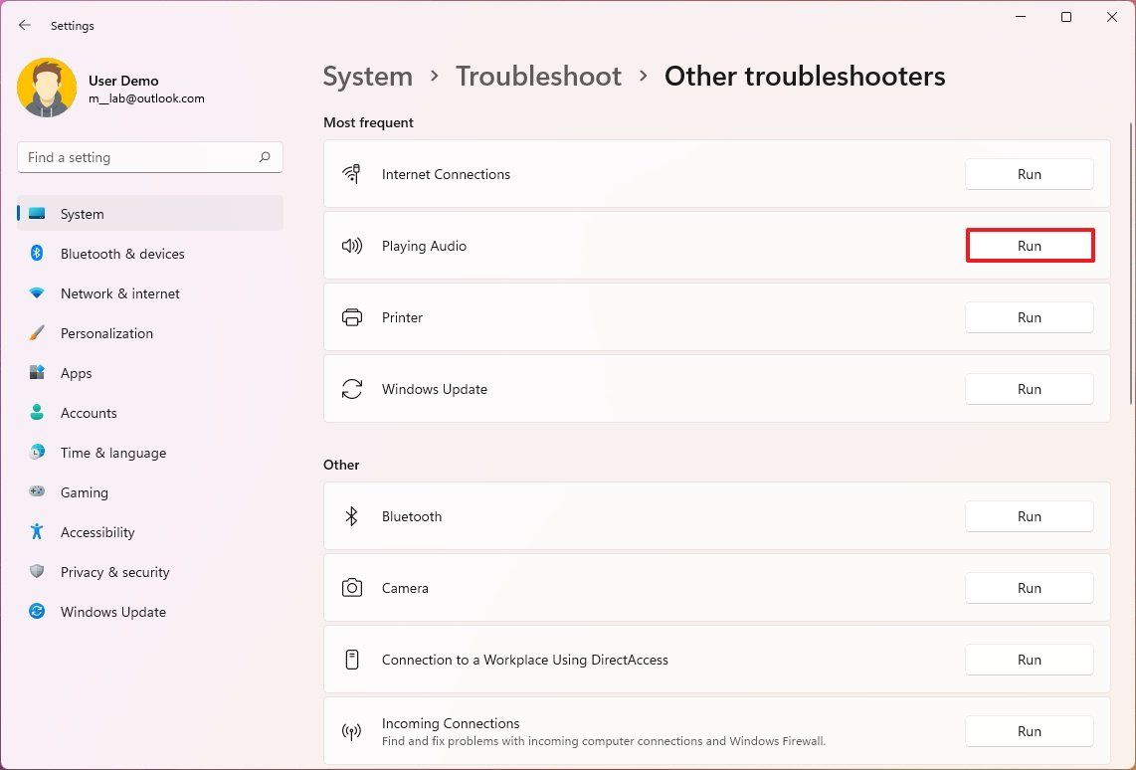Run the Playing Audio troubleshooter

point(1030,245)
